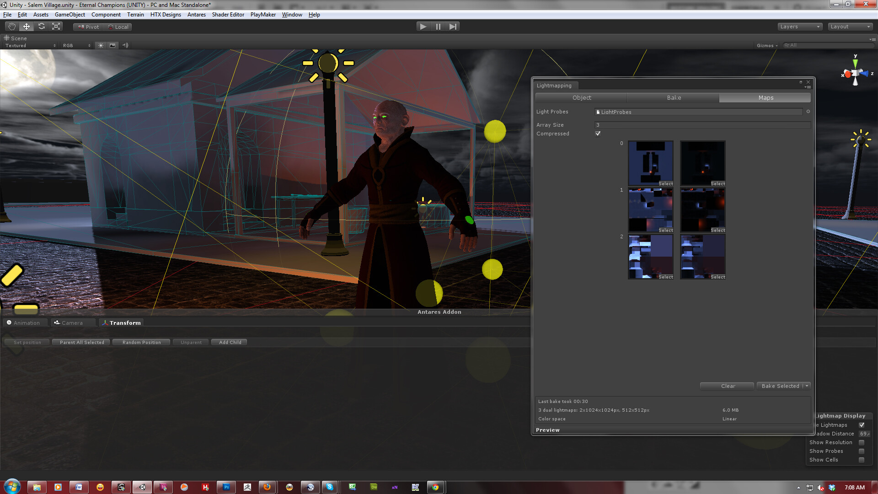Click the Bake Selected button
The image size is (878, 494).
[780, 386]
